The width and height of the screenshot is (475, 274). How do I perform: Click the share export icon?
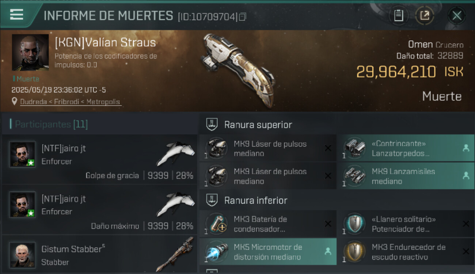tap(424, 16)
